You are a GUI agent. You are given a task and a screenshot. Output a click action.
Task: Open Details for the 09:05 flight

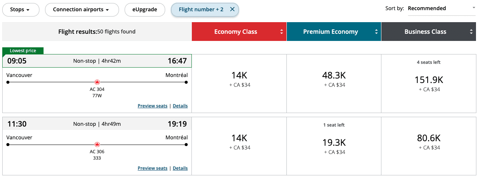pyautogui.click(x=180, y=106)
